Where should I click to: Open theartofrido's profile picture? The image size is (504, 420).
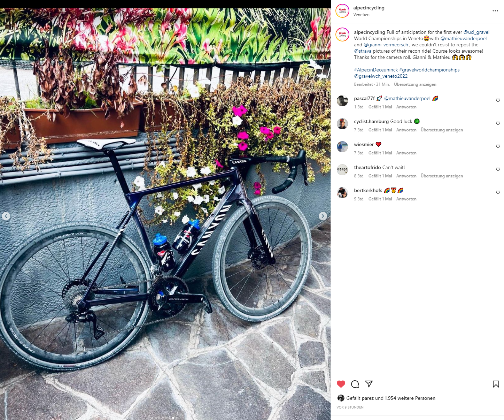[x=342, y=170]
